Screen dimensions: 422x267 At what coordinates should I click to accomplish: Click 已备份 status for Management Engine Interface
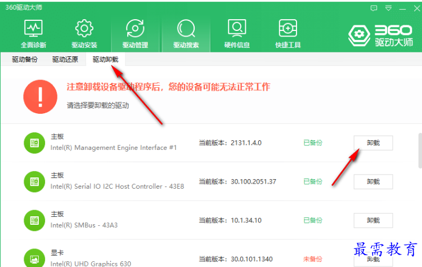(x=313, y=143)
